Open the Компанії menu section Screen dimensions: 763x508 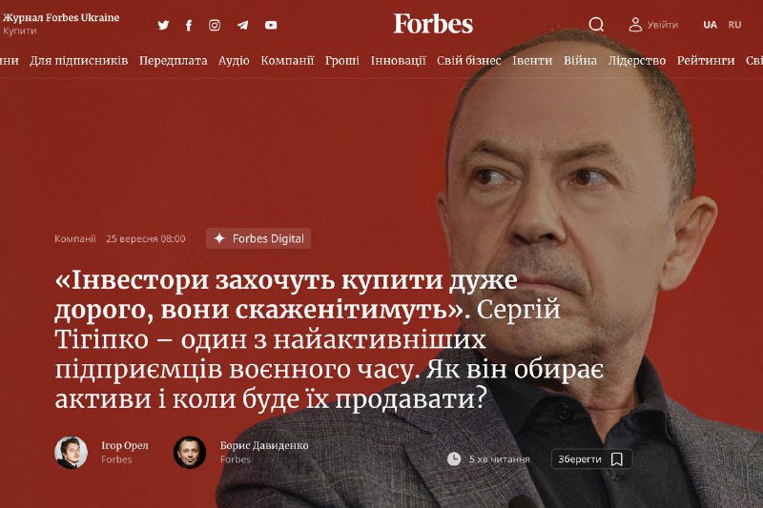(287, 61)
